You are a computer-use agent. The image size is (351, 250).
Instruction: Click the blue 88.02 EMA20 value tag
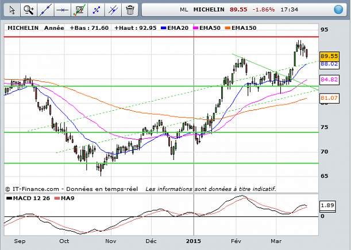click(x=329, y=64)
